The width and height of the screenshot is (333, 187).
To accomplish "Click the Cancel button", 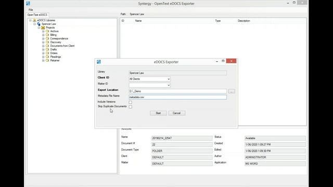I will point(177,113).
